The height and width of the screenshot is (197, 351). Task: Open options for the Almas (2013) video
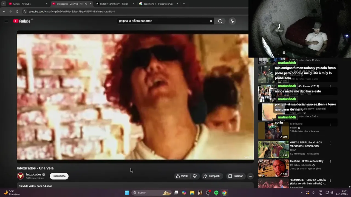[x=330, y=87]
